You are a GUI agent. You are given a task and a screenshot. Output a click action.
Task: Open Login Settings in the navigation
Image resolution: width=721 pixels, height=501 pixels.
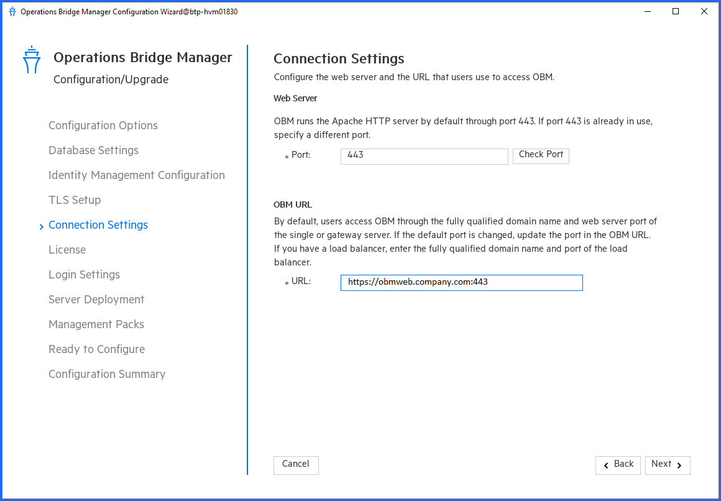point(84,275)
